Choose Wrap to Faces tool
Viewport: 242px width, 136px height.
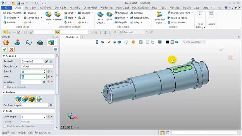pos(177,18)
